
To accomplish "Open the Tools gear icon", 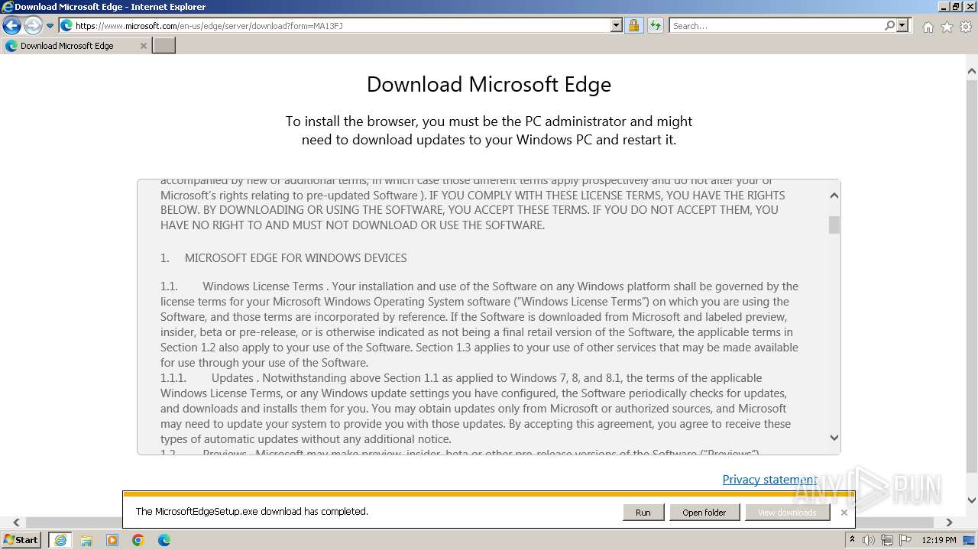I will point(966,27).
